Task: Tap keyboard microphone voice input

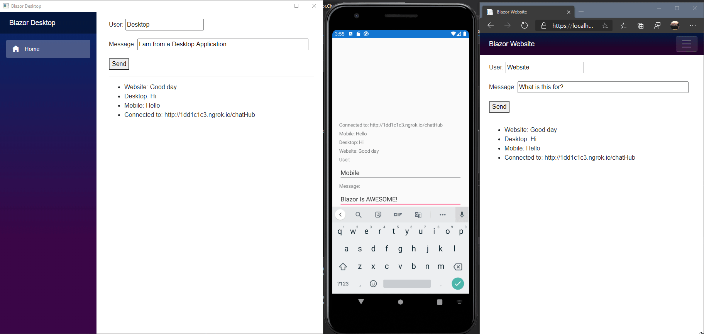Action: click(x=462, y=215)
